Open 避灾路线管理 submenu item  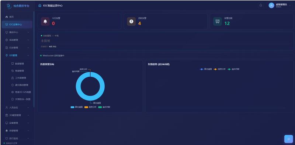tap(20, 85)
